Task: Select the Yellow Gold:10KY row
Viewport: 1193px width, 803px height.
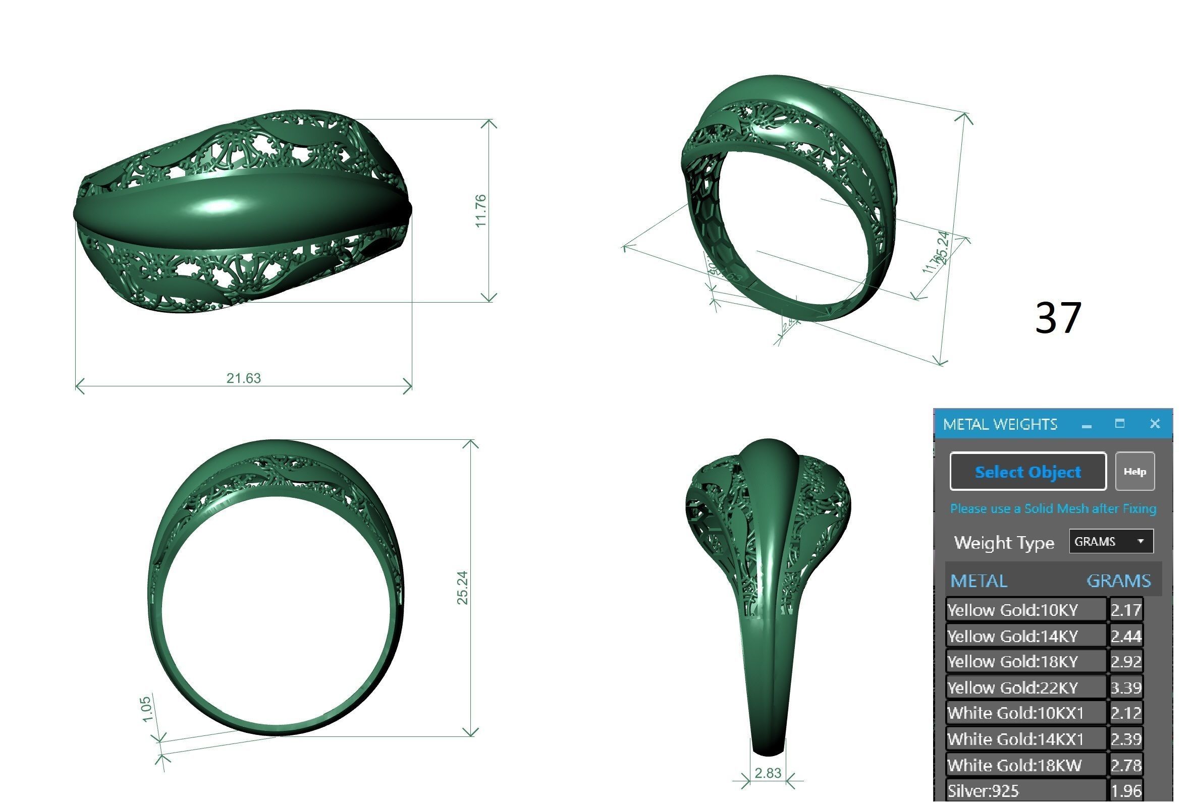Action: coord(1025,610)
